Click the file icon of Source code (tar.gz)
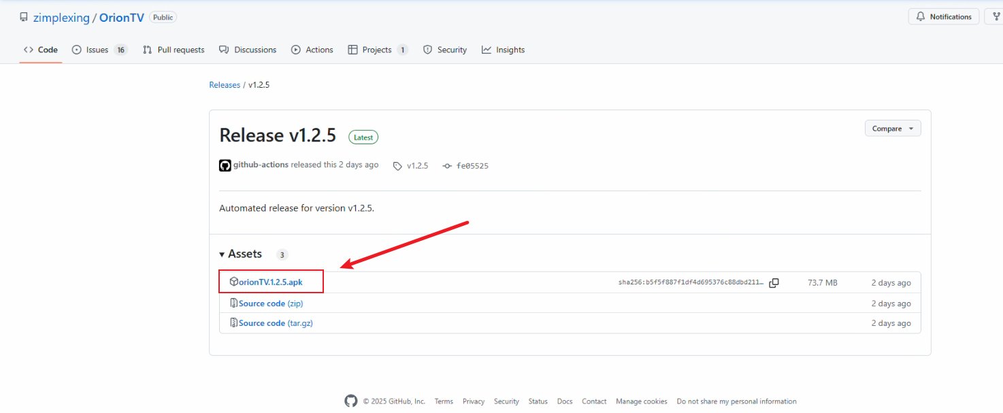1003x413 pixels. [234, 323]
